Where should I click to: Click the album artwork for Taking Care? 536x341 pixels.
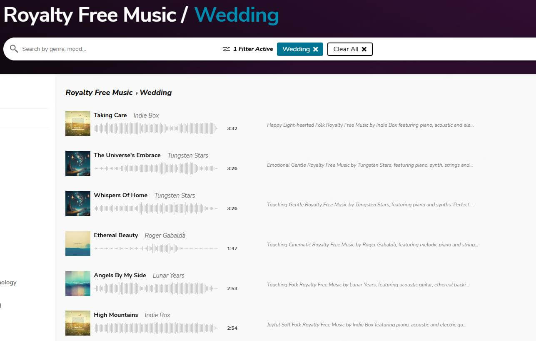click(x=77, y=123)
